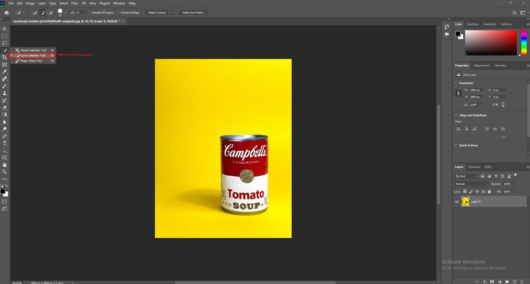Choose Object Selection Tool from flyout
530x284 pixels.
(32, 50)
